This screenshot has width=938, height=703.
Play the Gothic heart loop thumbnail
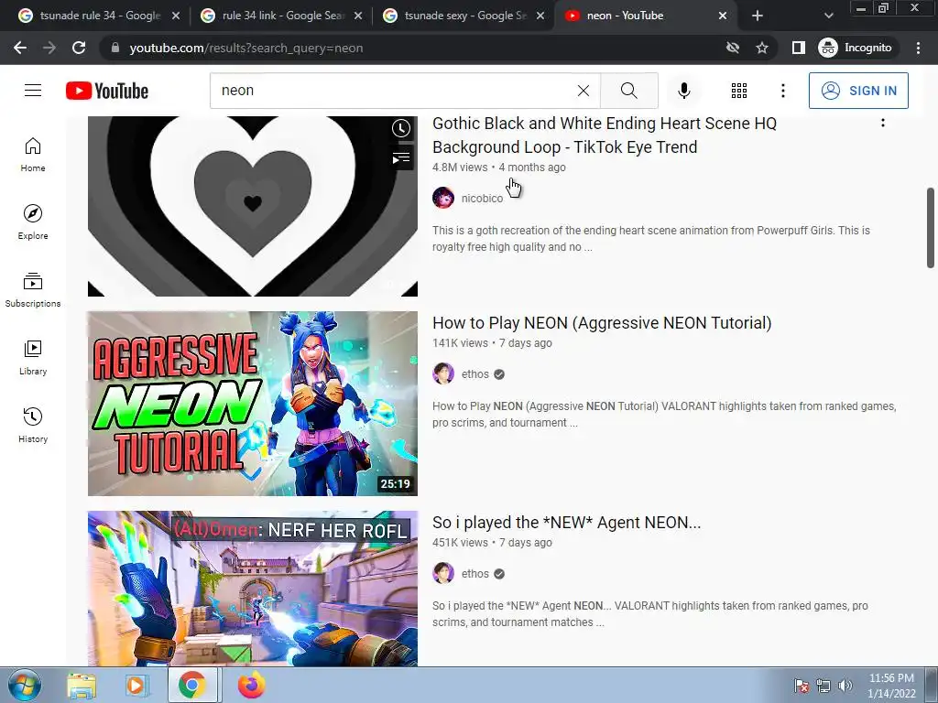[253, 206]
